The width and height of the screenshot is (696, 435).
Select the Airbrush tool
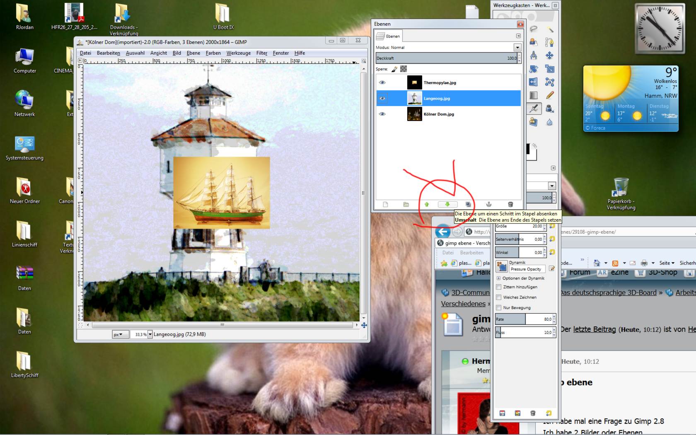534,109
